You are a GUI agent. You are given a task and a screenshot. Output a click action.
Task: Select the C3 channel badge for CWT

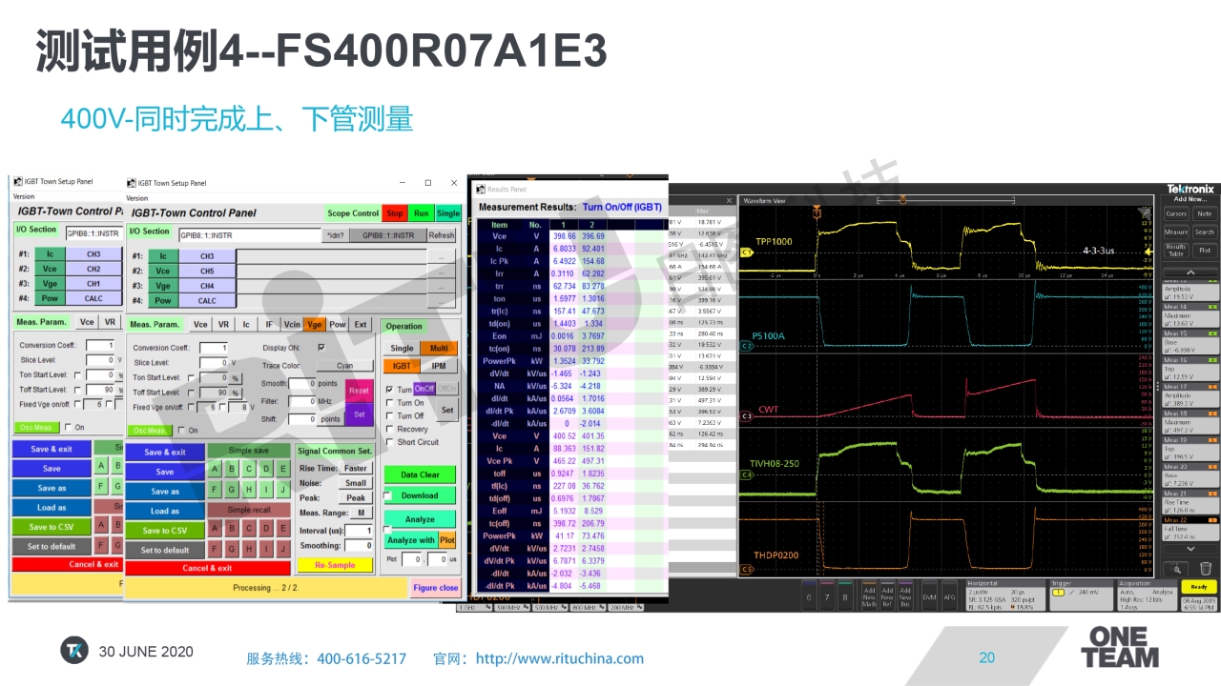point(747,416)
